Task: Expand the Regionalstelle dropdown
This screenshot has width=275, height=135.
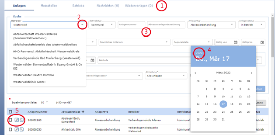Action: coord(192,42)
